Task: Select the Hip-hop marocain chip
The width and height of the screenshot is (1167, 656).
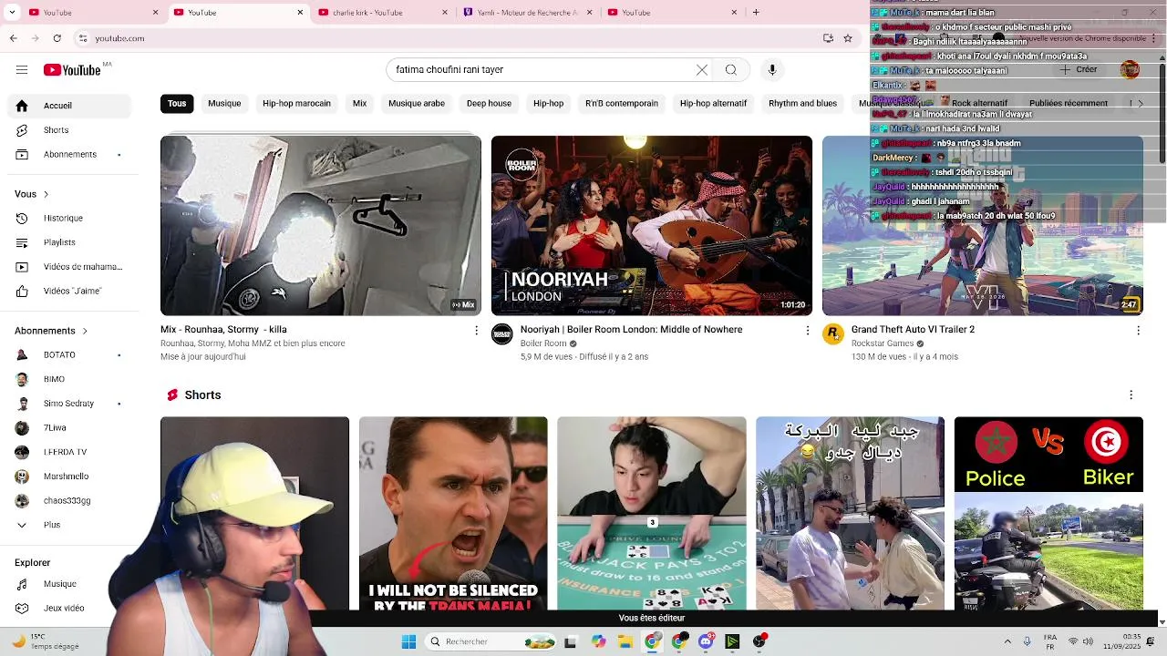Action: click(x=296, y=103)
